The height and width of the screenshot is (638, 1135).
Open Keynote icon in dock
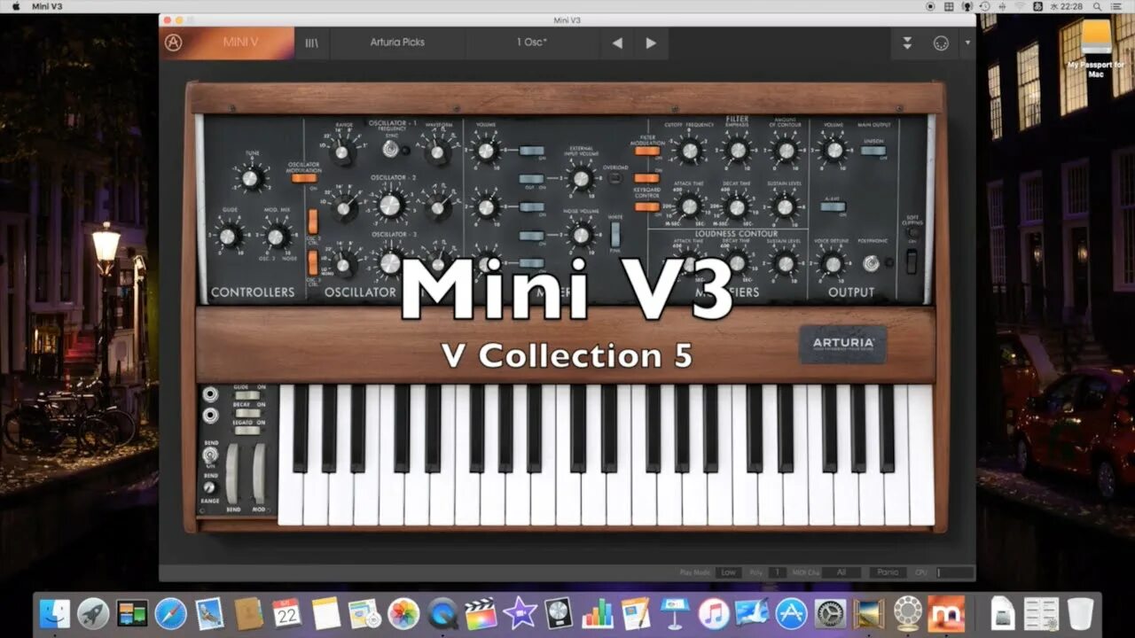coord(674,613)
